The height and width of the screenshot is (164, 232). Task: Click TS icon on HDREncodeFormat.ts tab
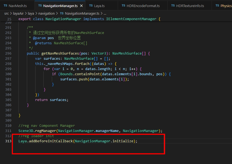(x=123, y=6)
